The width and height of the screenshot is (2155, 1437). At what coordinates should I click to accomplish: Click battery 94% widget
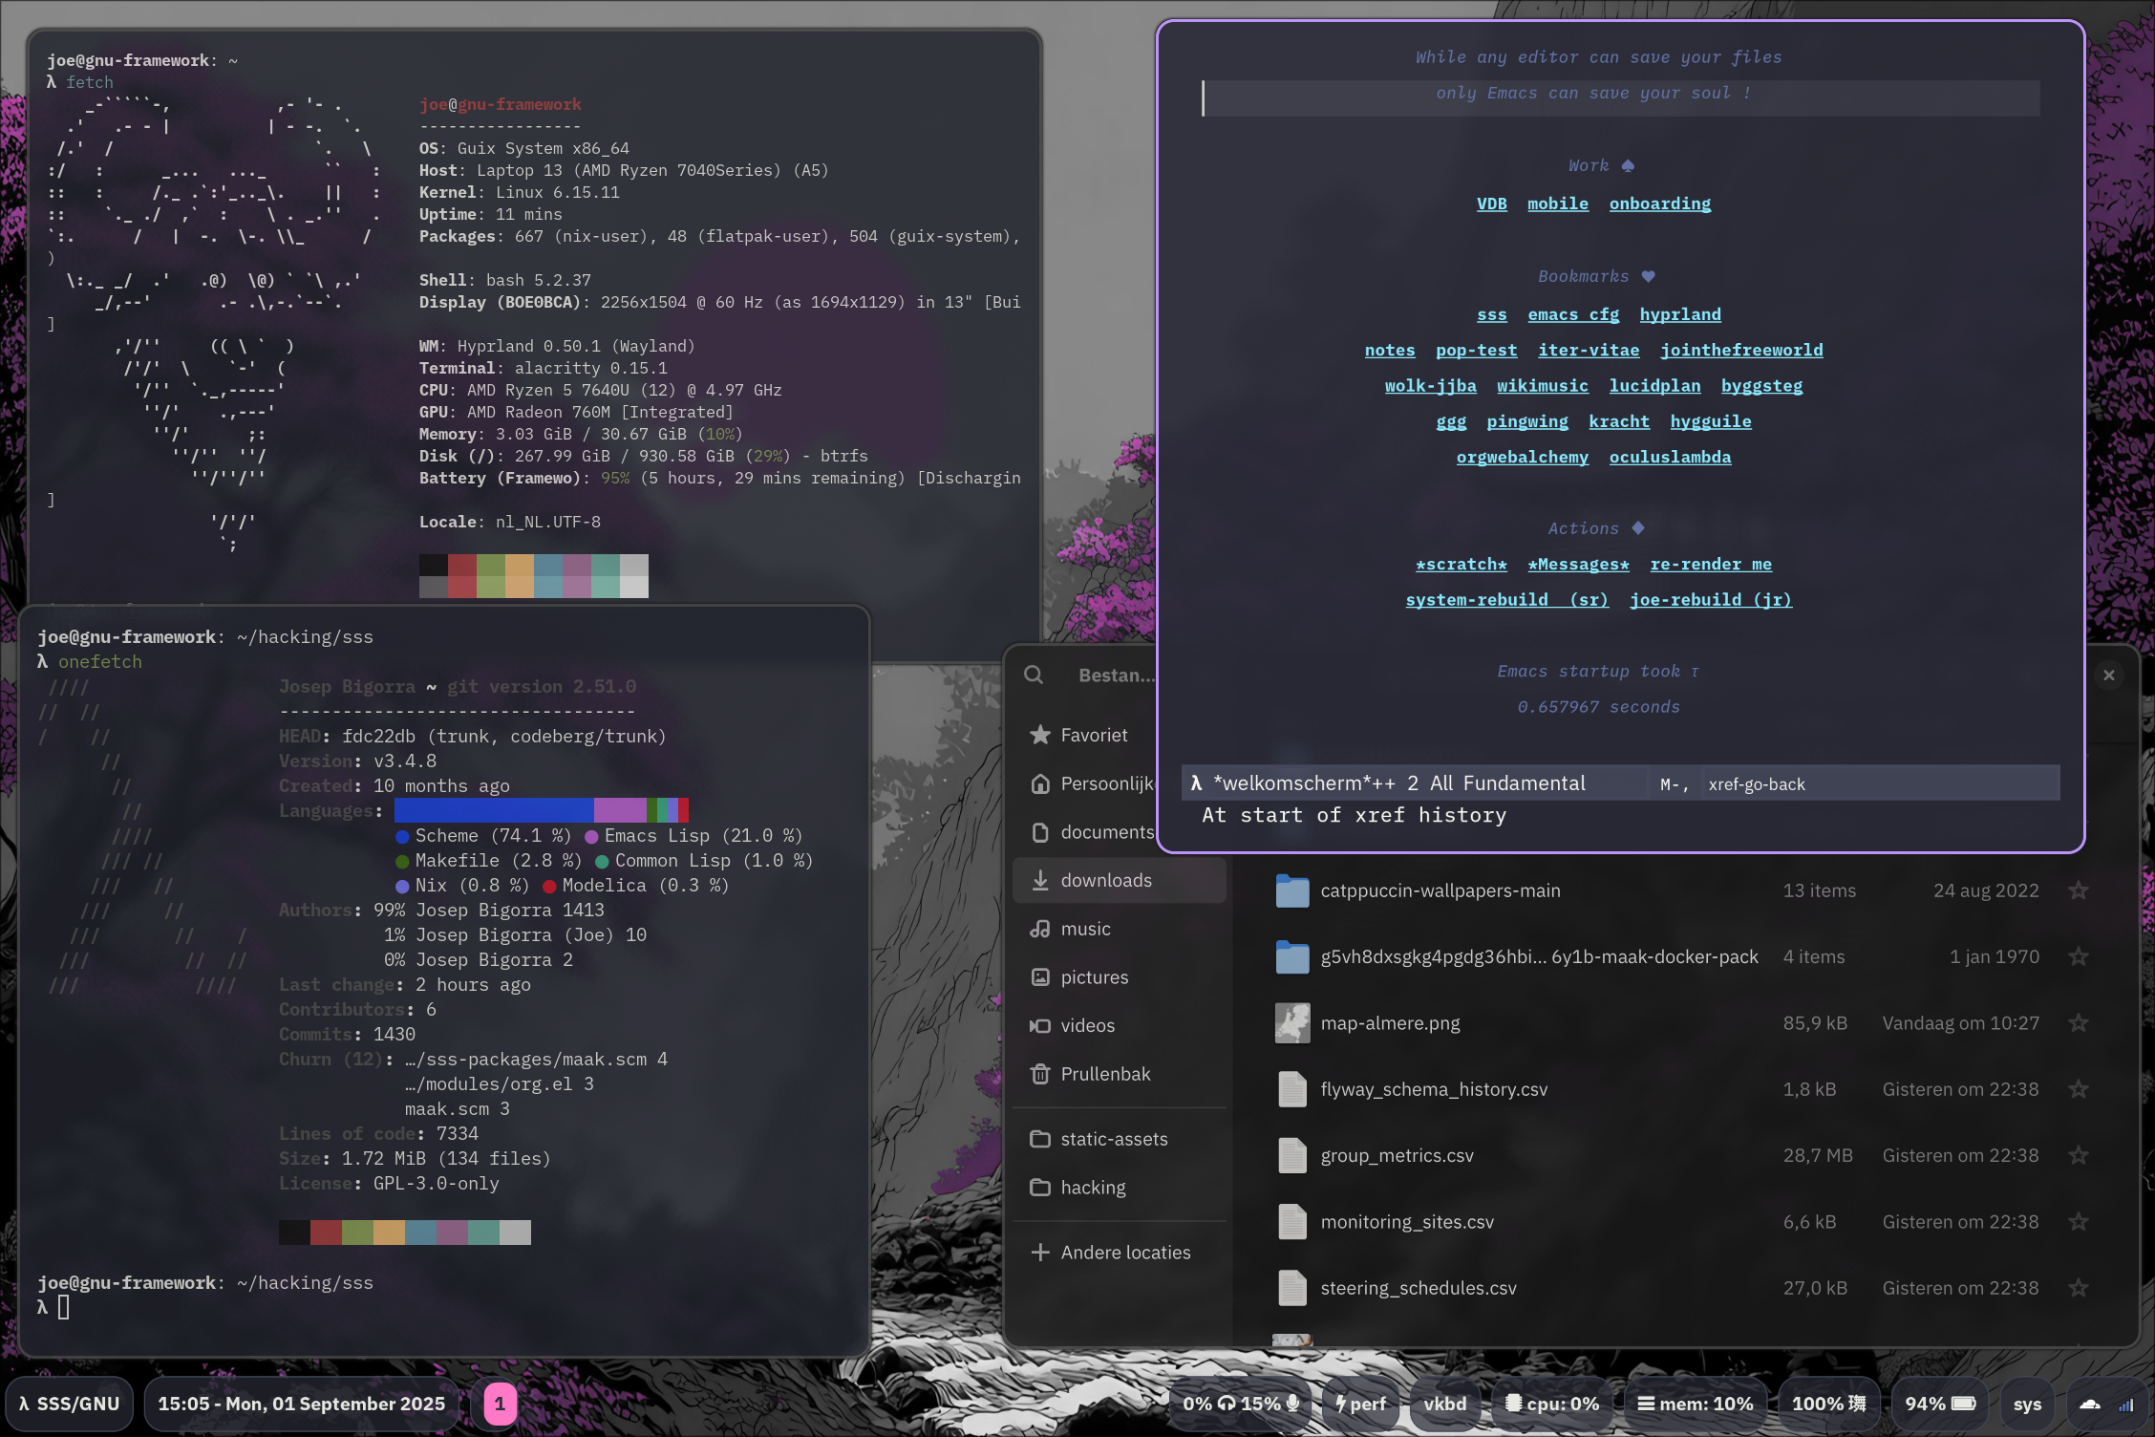coord(1940,1404)
